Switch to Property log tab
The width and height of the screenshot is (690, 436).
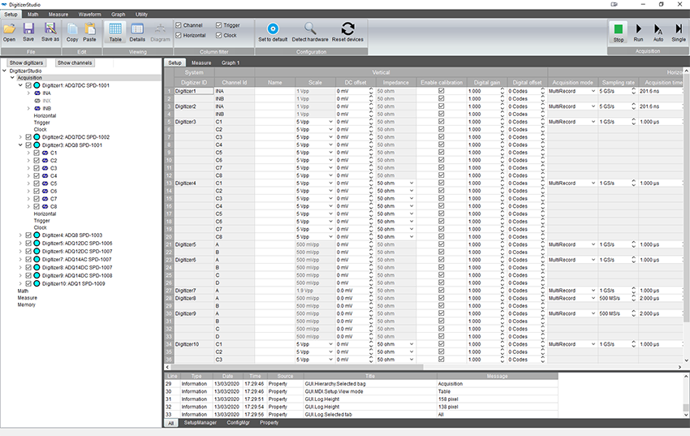tap(269, 423)
